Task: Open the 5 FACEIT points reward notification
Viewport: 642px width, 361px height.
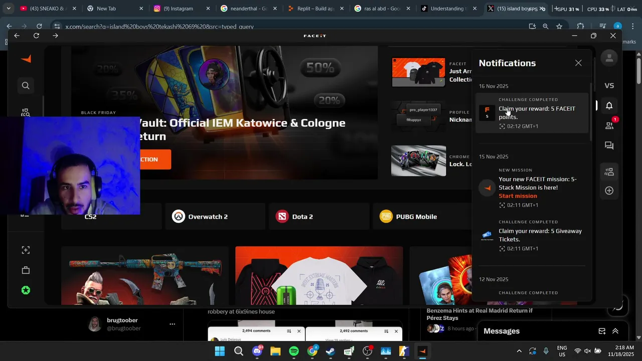Action: [532, 113]
